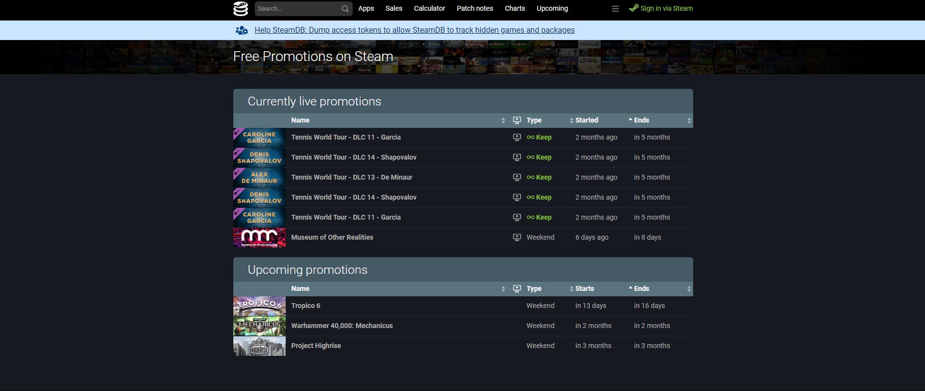Click Mechanicus game thumbnail
Image resolution: width=925 pixels, height=391 pixels.
(259, 326)
